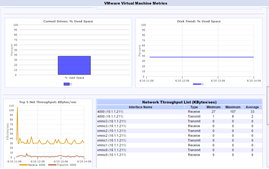The width and height of the screenshot is (269, 169).
Task: Click the blue C: drive bar
Action: 74,65
